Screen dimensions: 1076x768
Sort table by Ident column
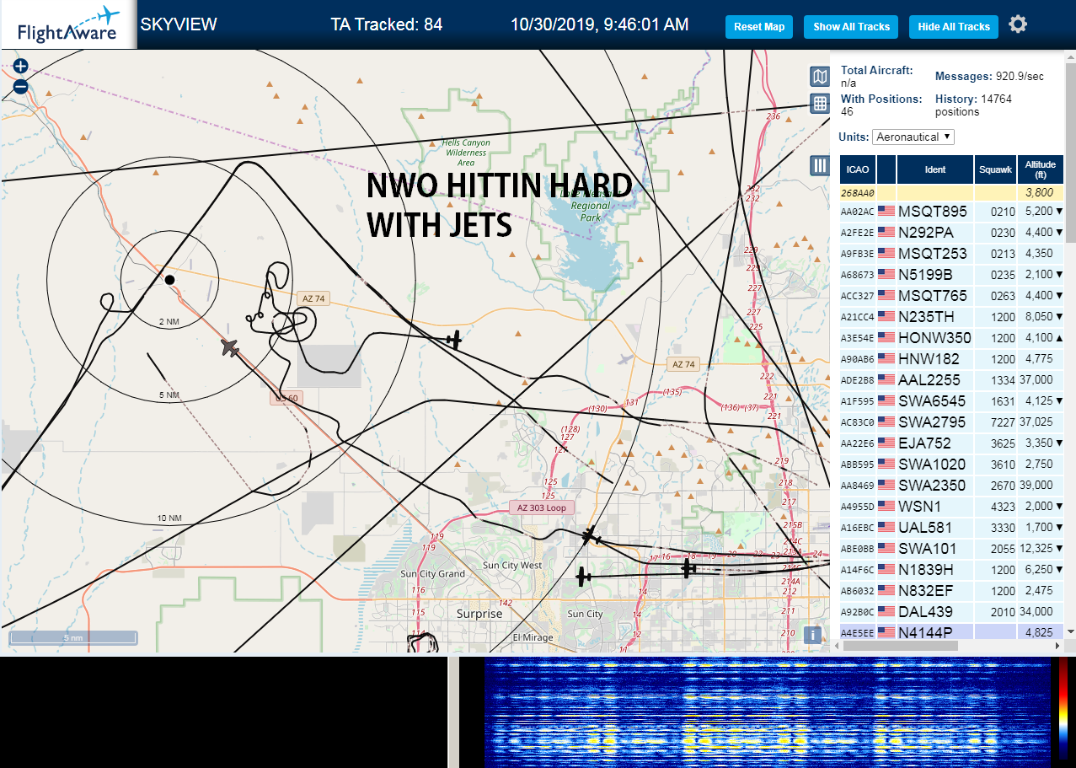click(x=935, y=169)
